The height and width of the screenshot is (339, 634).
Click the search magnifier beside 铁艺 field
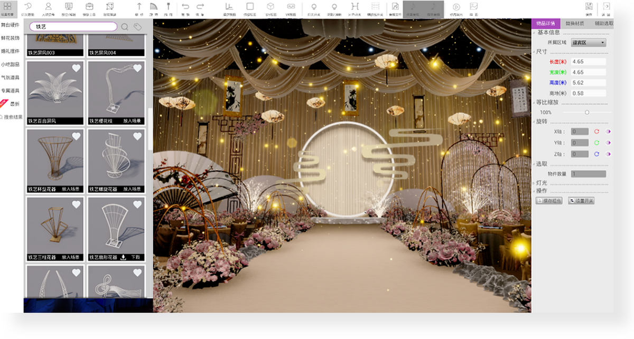pyautogui.click(x=125, y=26)
